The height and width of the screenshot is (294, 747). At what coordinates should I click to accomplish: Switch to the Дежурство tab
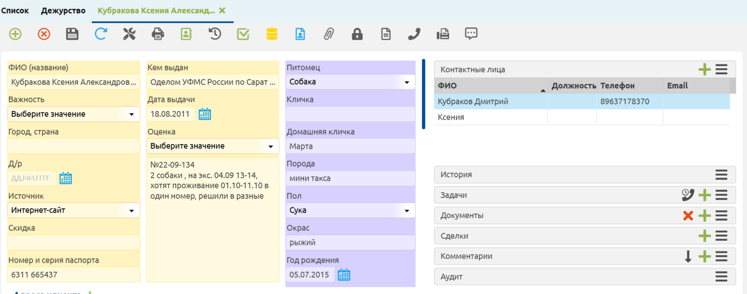coord(63,11)
